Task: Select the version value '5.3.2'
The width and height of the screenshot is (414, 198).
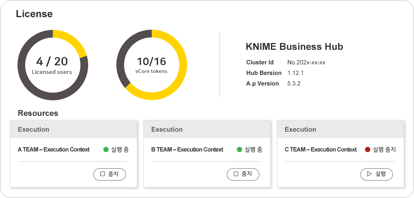Action: pos(294,83)
